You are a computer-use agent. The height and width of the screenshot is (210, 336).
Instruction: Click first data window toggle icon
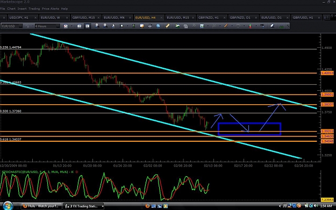coord(79,26)
